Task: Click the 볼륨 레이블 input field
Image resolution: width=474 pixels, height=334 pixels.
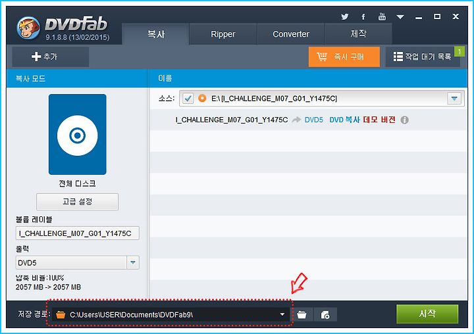Action: (78, 233)
